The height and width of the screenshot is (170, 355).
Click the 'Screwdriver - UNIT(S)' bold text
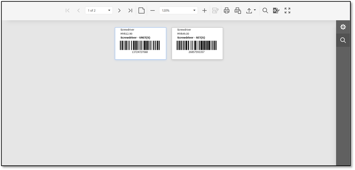135,38
